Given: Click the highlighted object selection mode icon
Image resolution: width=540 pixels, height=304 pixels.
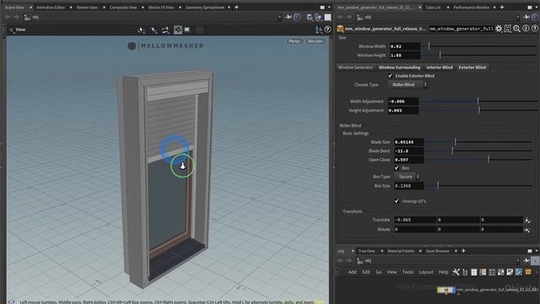Looking at the screenshot, I should coord(178,30).
